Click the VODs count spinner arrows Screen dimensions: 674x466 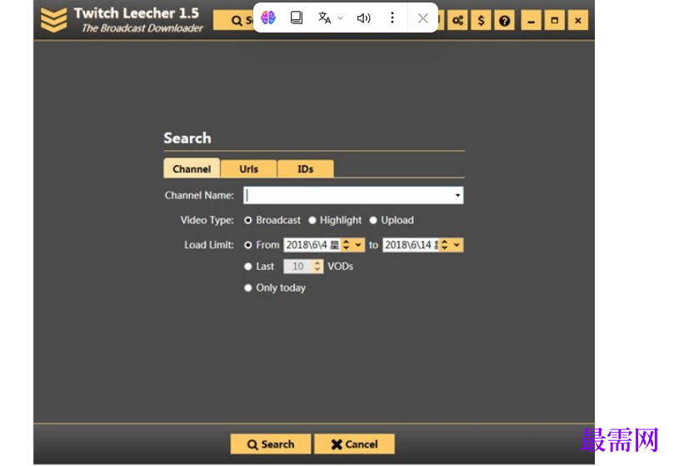coord(317,267)
